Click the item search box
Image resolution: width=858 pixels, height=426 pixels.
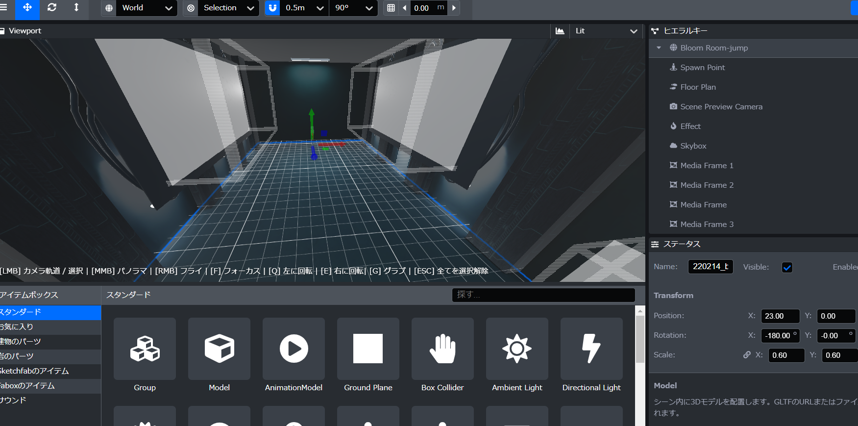543,295
